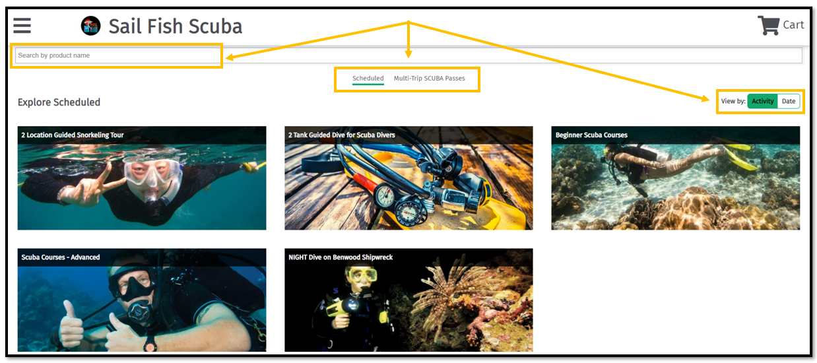This screenshot has height=363, width=817.
Task: Click the 'NIGHT Dive on Benwood Shipwreck' caption
Action: [x=341, y=257]
